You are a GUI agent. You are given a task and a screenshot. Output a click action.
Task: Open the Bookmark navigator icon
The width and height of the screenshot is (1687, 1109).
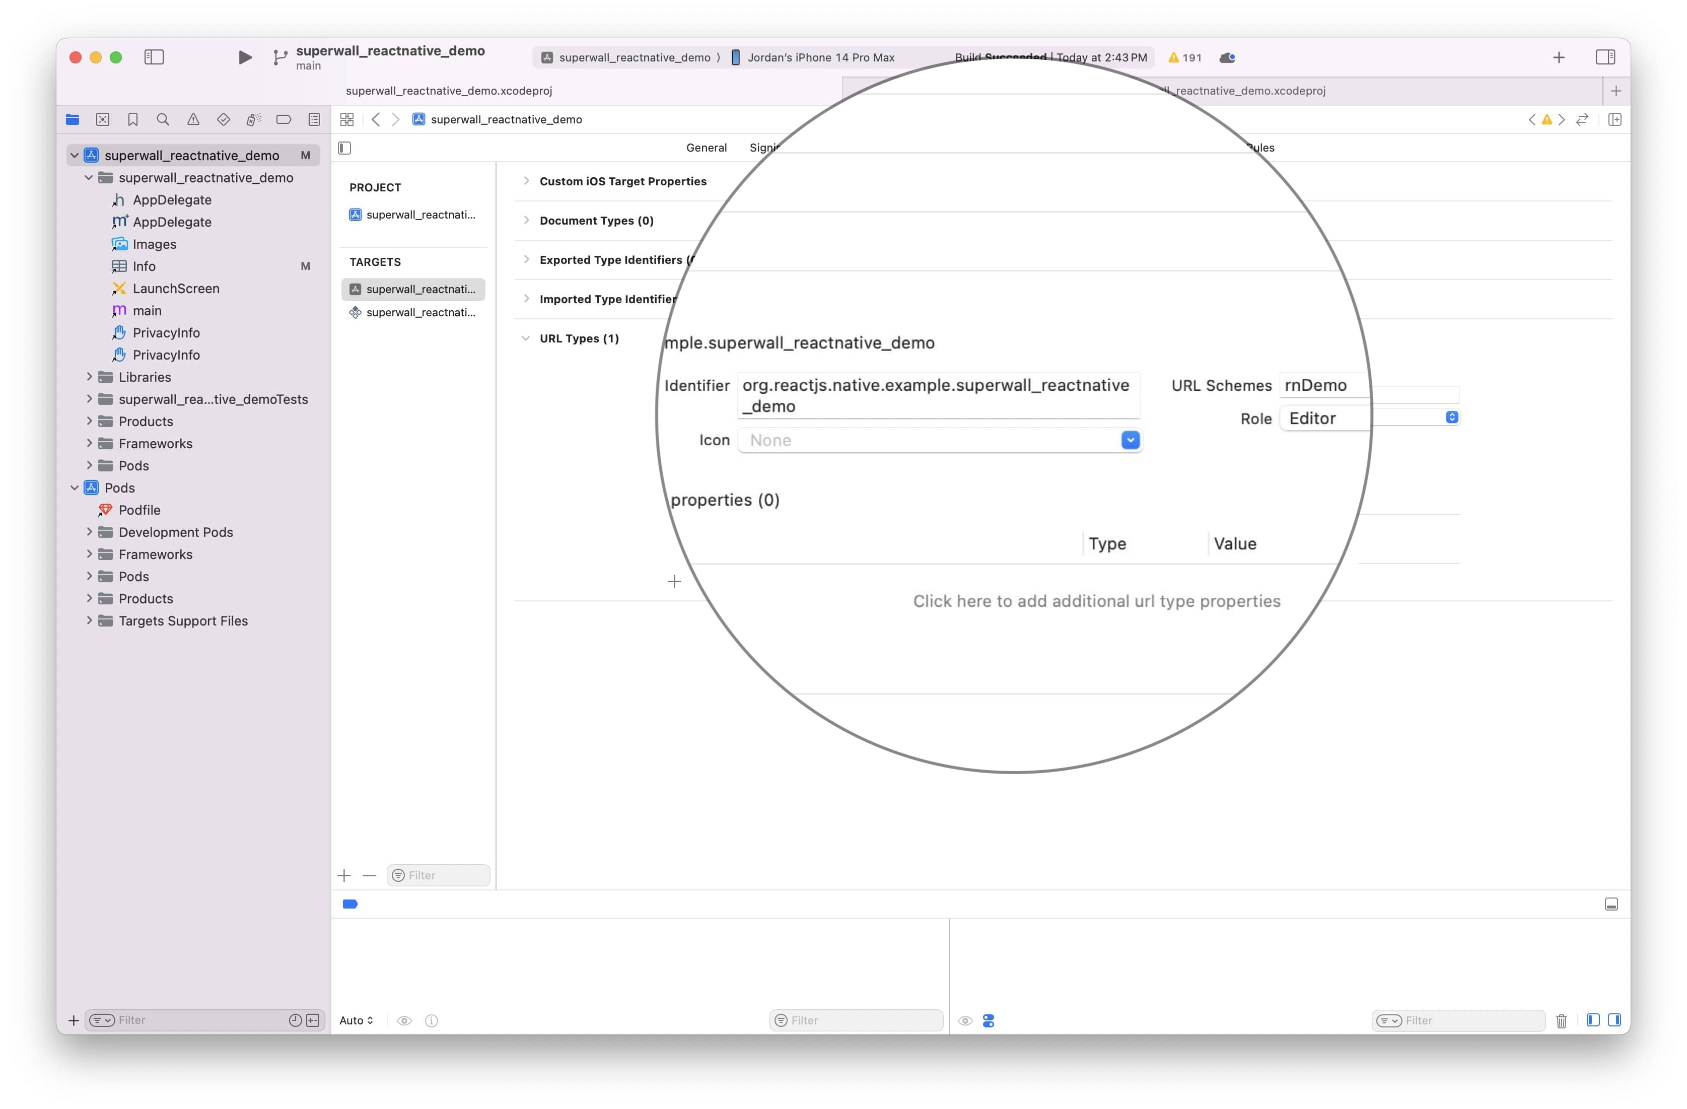pyautogui.click(x=132, y=119)
